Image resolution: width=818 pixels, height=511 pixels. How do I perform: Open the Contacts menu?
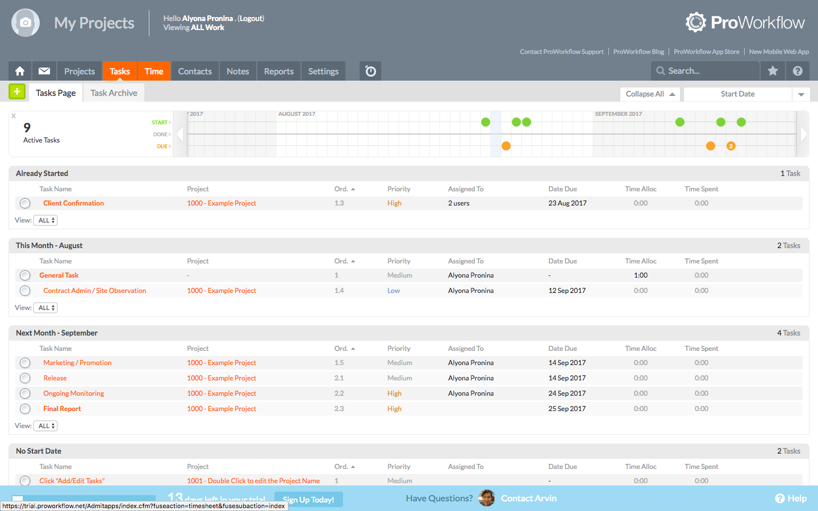coord(194,71)
